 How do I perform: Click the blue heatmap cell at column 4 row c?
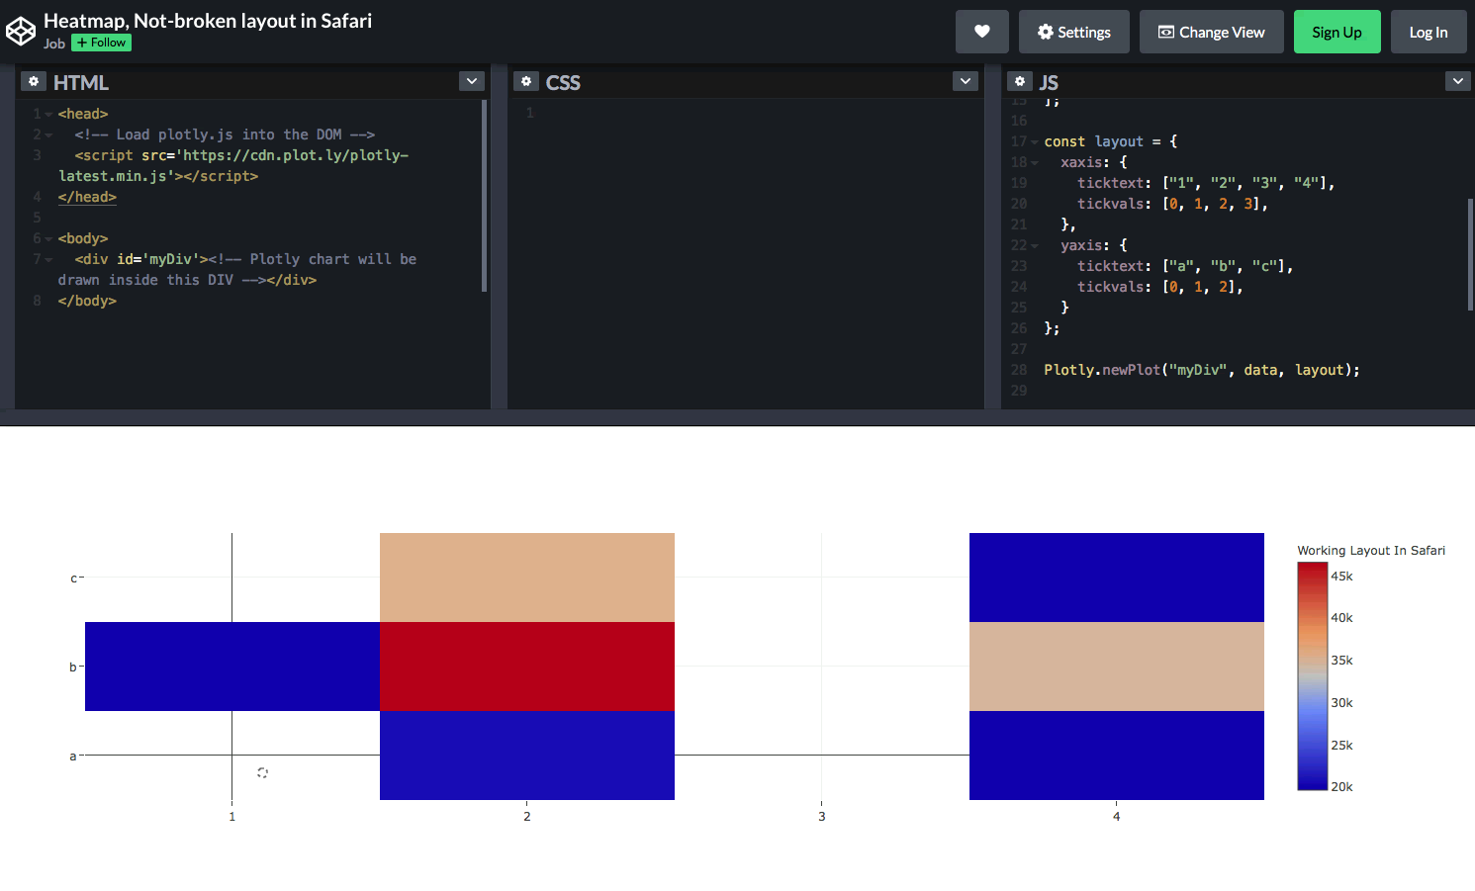pos(1117,578)
